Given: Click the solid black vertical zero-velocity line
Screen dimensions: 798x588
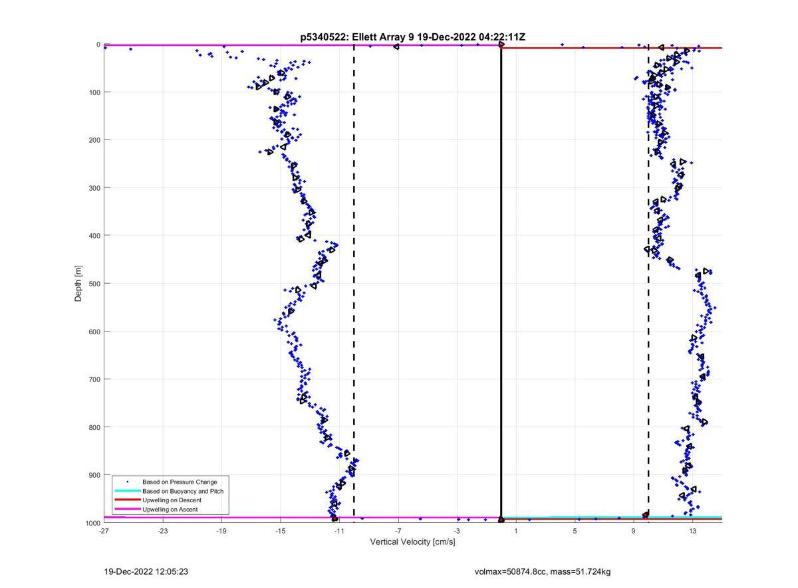Looking at the screenshot, I should [x=501, y=284].
